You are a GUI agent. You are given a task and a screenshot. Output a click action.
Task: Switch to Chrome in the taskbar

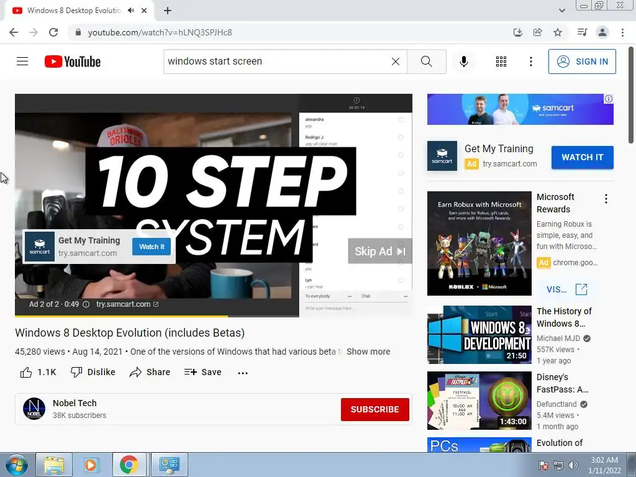point(129,465)
